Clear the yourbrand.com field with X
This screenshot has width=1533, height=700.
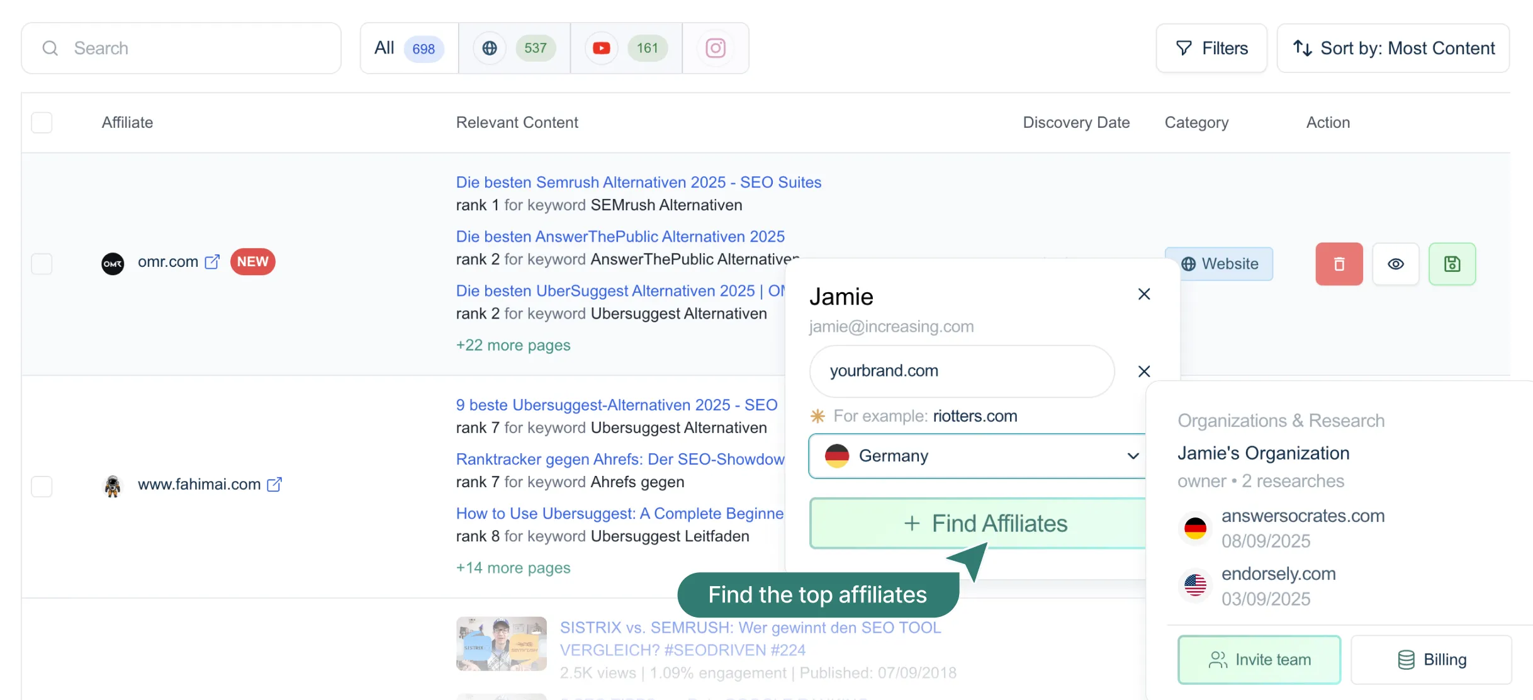(x=1144, y=371)
